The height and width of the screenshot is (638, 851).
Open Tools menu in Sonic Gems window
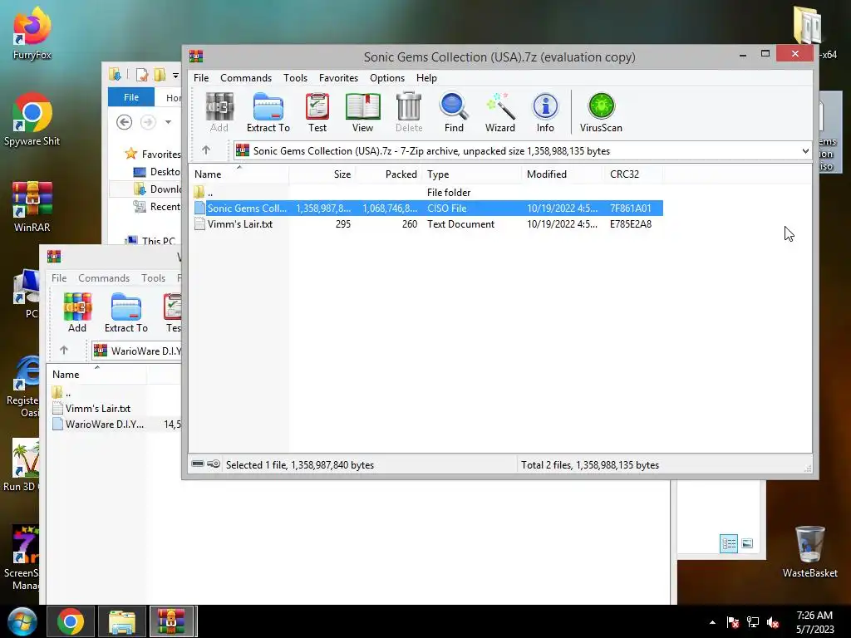(295, 77)
